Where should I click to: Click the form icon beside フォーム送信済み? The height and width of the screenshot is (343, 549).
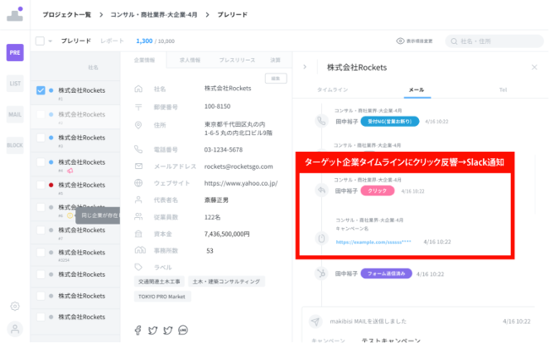pyautogui.click(x=321, y=273)
